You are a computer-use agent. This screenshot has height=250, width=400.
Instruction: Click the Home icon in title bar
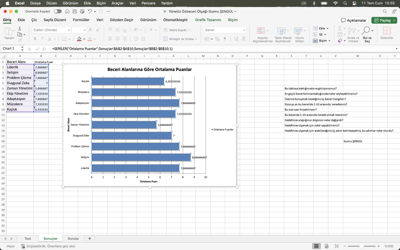click(x=67, y=11)
